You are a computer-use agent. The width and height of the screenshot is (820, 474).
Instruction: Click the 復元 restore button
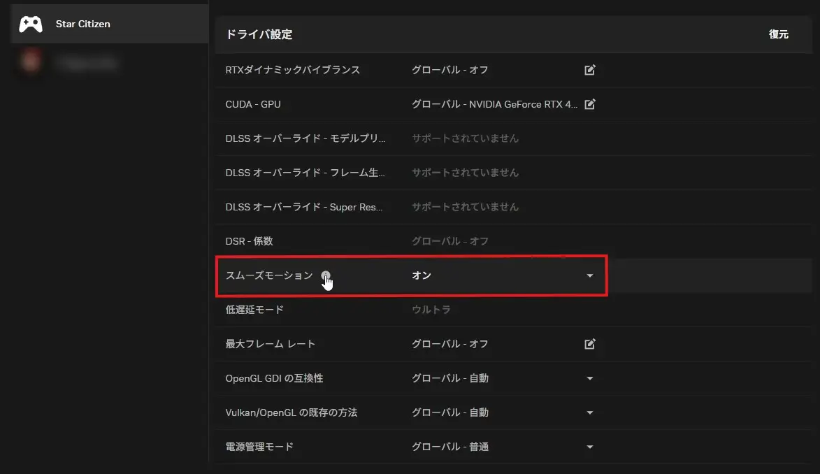778,34
